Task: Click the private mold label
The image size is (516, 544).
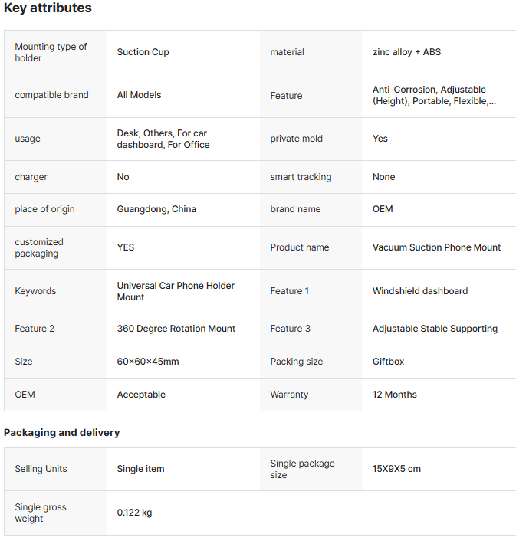Action: coord(296,139)
